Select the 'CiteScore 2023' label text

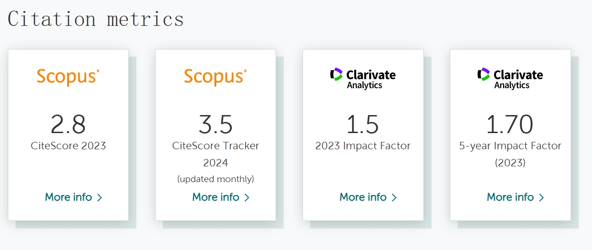[68, 146]
